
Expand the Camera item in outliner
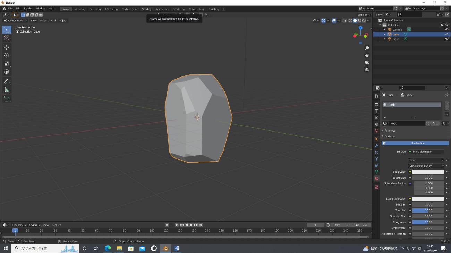(385, 30)
